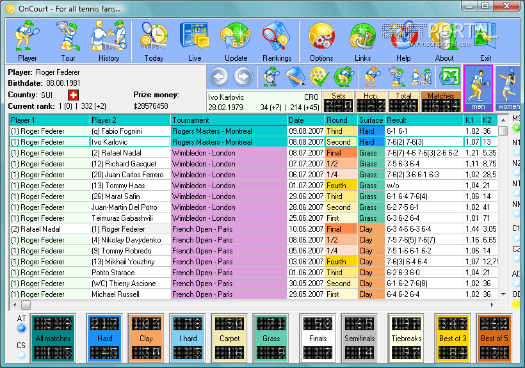Viewport: 525px width, 368px height.
Task: Filter by the Grass surface panel
Action: click(271, 338)
